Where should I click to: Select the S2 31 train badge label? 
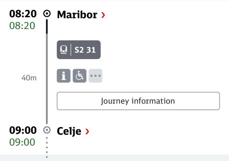click(x=85, y=50)
